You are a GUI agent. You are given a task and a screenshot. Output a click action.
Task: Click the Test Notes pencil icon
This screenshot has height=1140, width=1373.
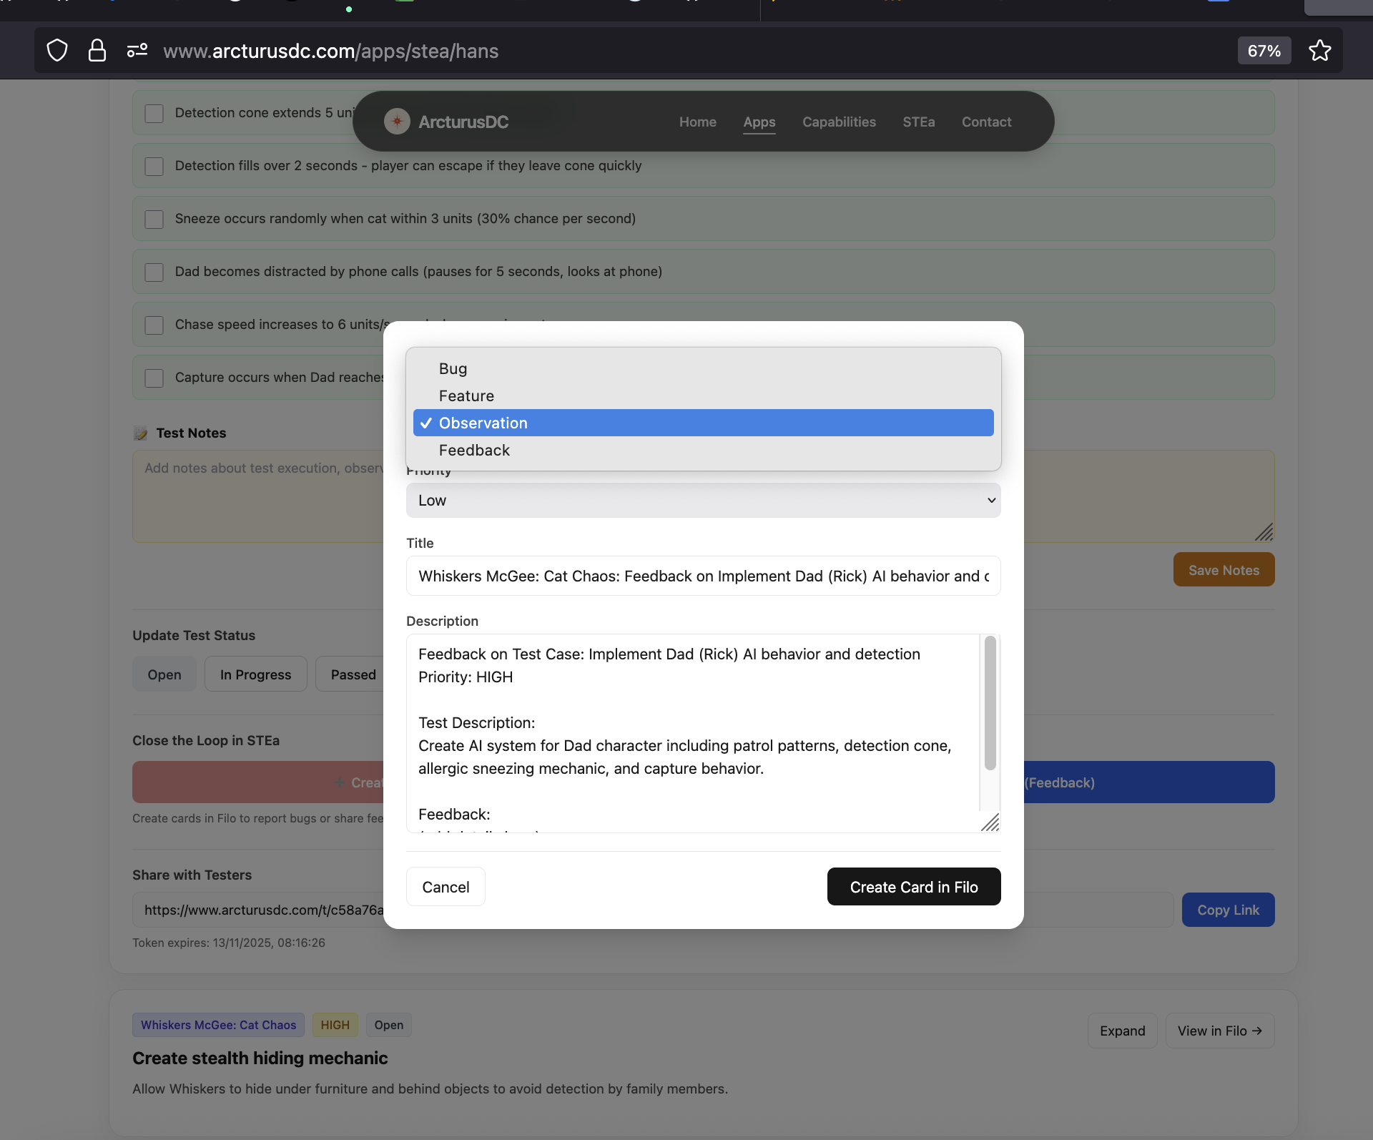coord(141,433)
